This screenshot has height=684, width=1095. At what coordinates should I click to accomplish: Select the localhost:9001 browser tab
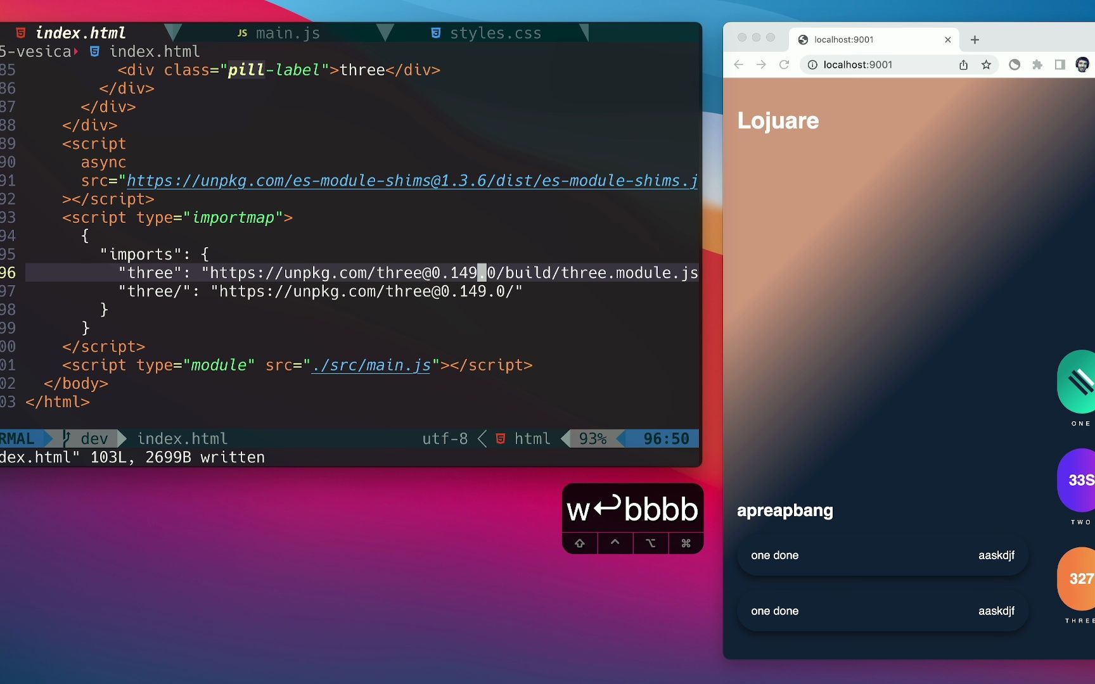pos(874,39)
